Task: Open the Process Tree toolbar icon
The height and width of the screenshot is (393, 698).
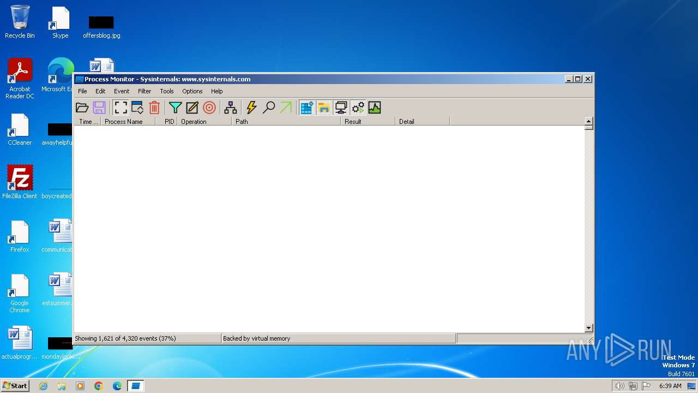Action: tap(231, 108)
